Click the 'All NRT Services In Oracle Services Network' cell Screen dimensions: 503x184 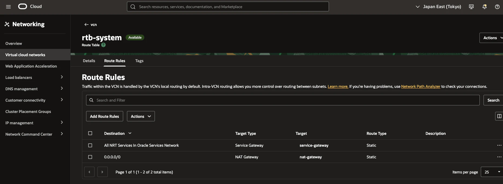tap(141, 145)
